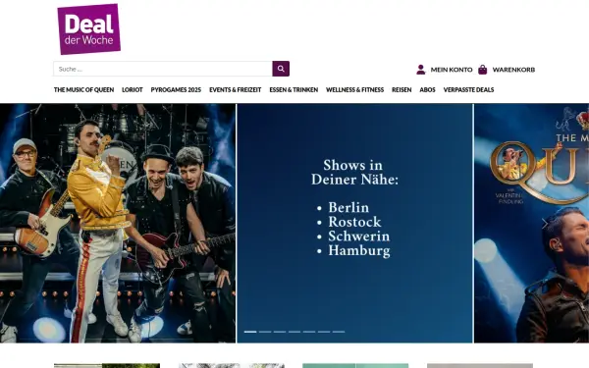Select second carousel slide indicator
Screen dimensions: 589x368
click(265, 332)
